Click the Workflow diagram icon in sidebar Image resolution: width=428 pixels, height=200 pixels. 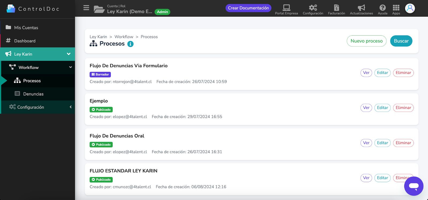(x=12, y=67)
